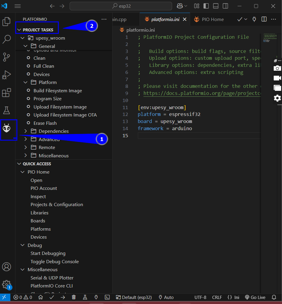282x304 pixels.
Task: Click Start Debugging
Action: (x=48, y=253)
